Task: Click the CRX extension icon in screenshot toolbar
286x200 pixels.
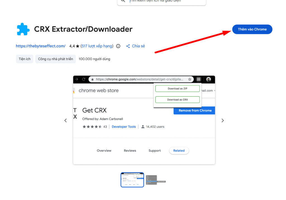Action: coord(199,79)
